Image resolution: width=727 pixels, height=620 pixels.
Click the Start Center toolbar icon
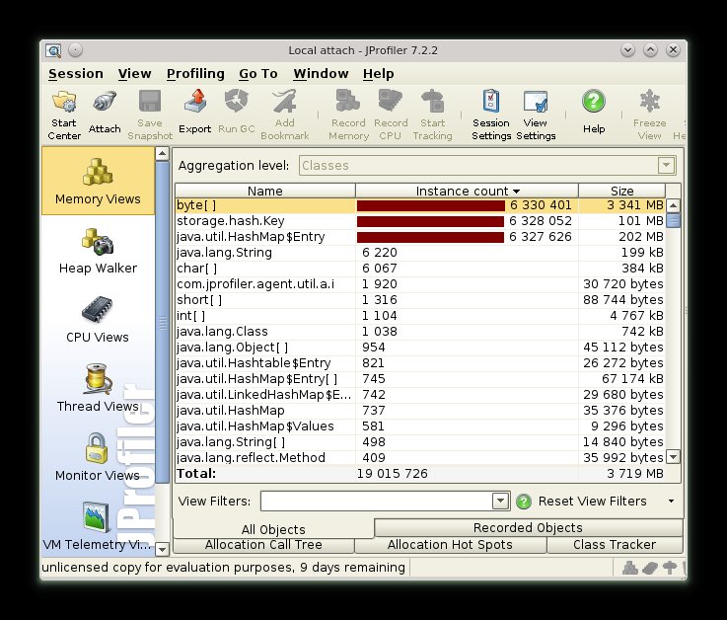(x=64, y=112)
